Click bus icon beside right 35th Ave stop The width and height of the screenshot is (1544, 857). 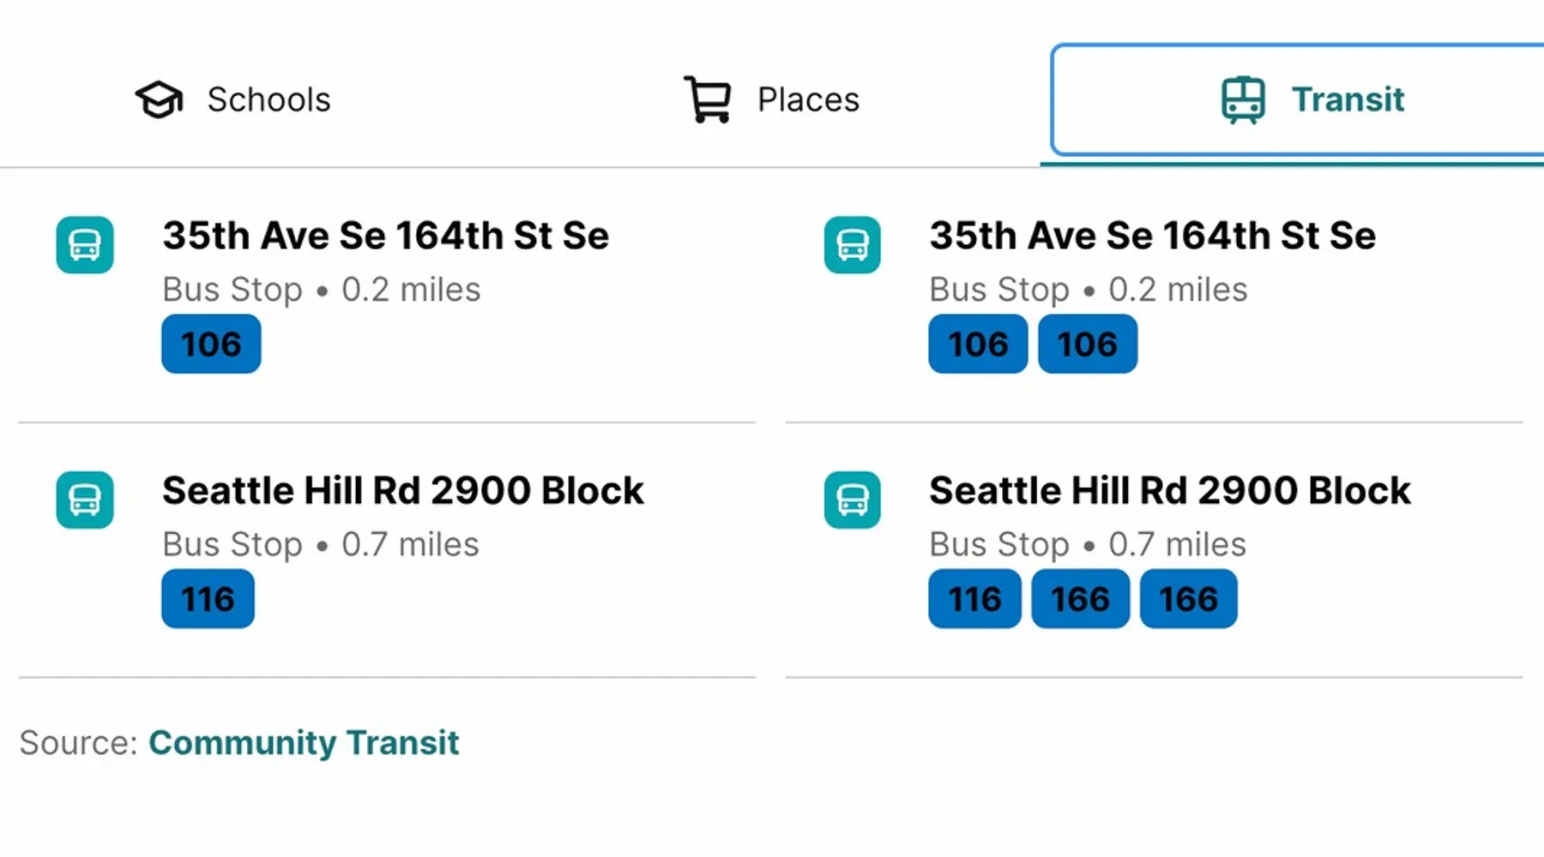852,245
